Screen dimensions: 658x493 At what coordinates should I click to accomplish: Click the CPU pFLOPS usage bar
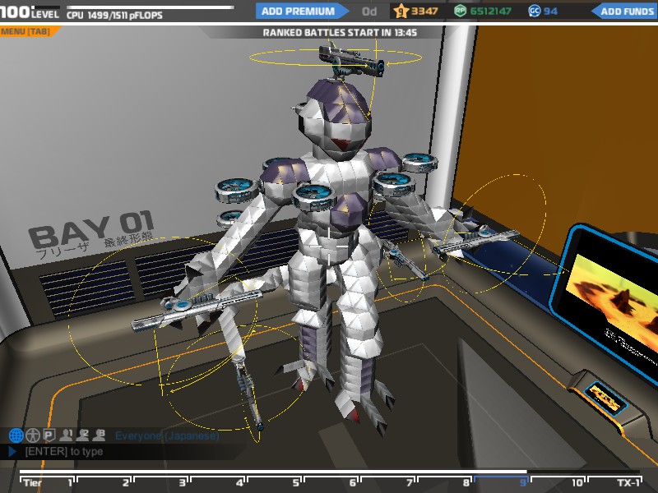tap(151, 7)
